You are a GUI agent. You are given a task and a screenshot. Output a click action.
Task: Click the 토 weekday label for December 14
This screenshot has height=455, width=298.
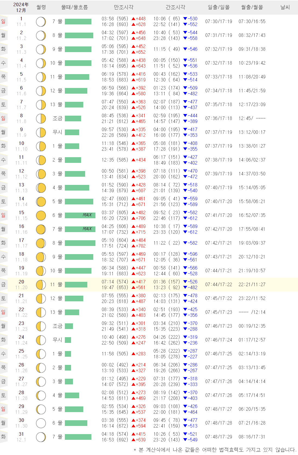click(3, 201)
